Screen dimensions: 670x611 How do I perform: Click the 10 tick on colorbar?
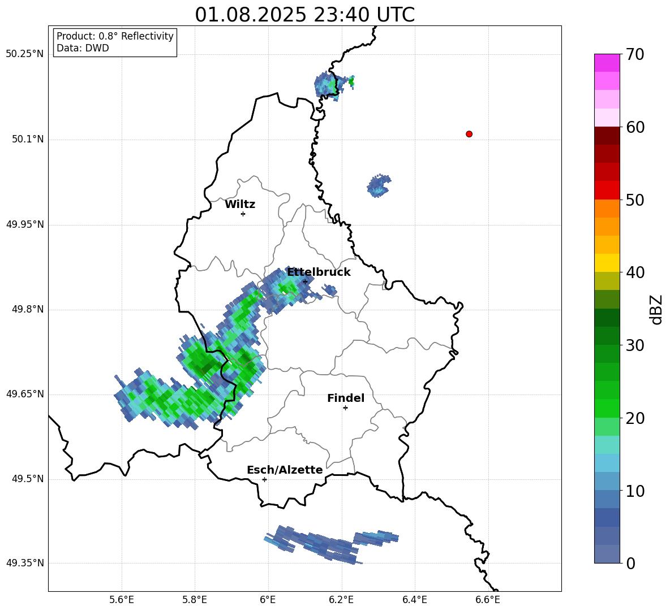(x=634, y=491)
